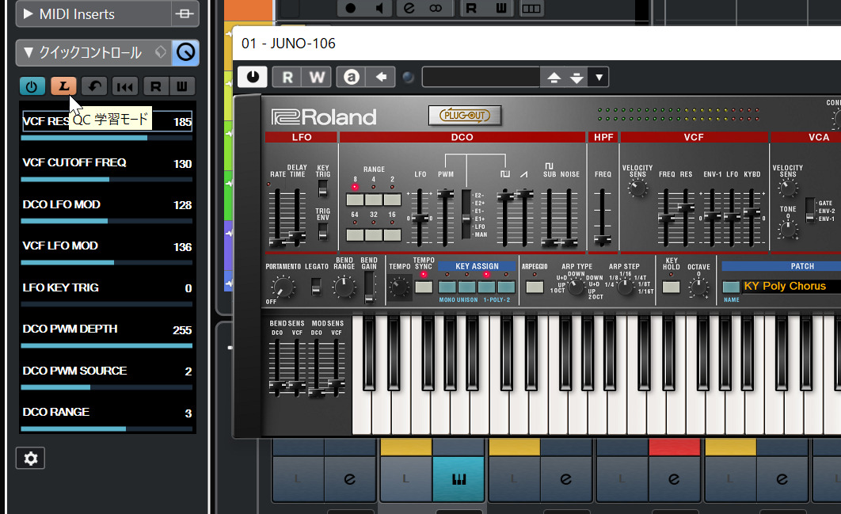Click the VCA TONE knob
This screenshot has width=841, height=514.
click(x=788, y=230)
